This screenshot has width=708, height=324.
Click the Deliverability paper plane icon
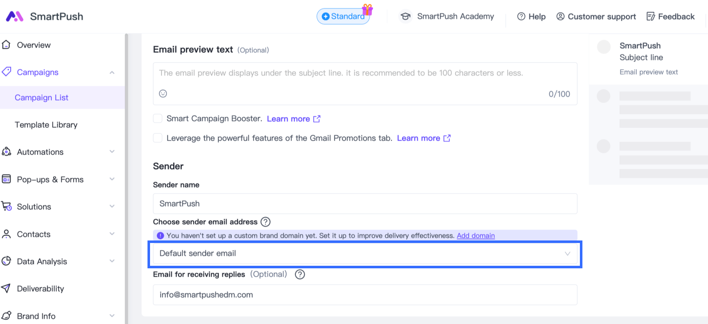(6, 289)
